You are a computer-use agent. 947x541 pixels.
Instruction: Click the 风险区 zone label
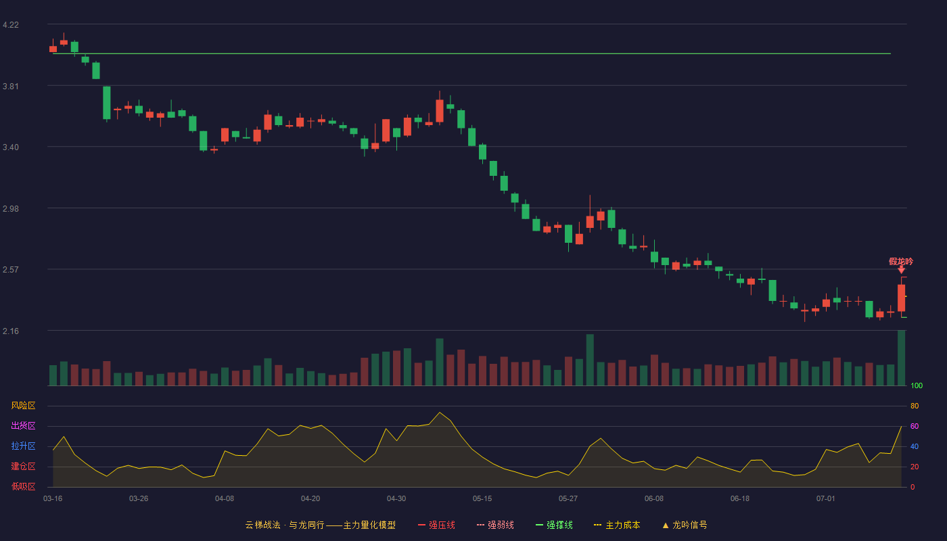[x=23, y=406]
